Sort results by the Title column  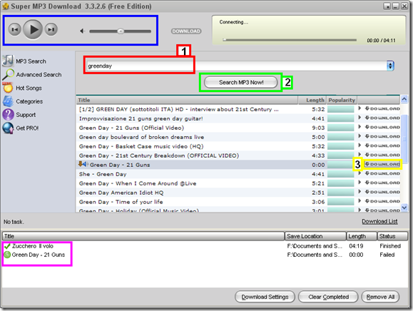click(x=187, y=100)
